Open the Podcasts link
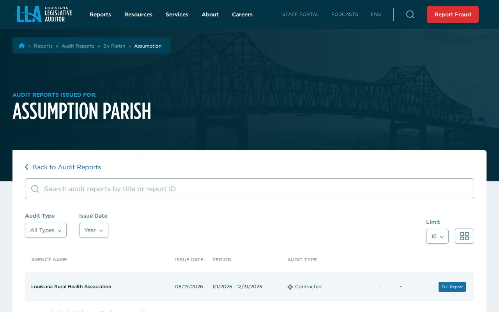The height and width of the screenshot is (312, 499). click(345, 14)
